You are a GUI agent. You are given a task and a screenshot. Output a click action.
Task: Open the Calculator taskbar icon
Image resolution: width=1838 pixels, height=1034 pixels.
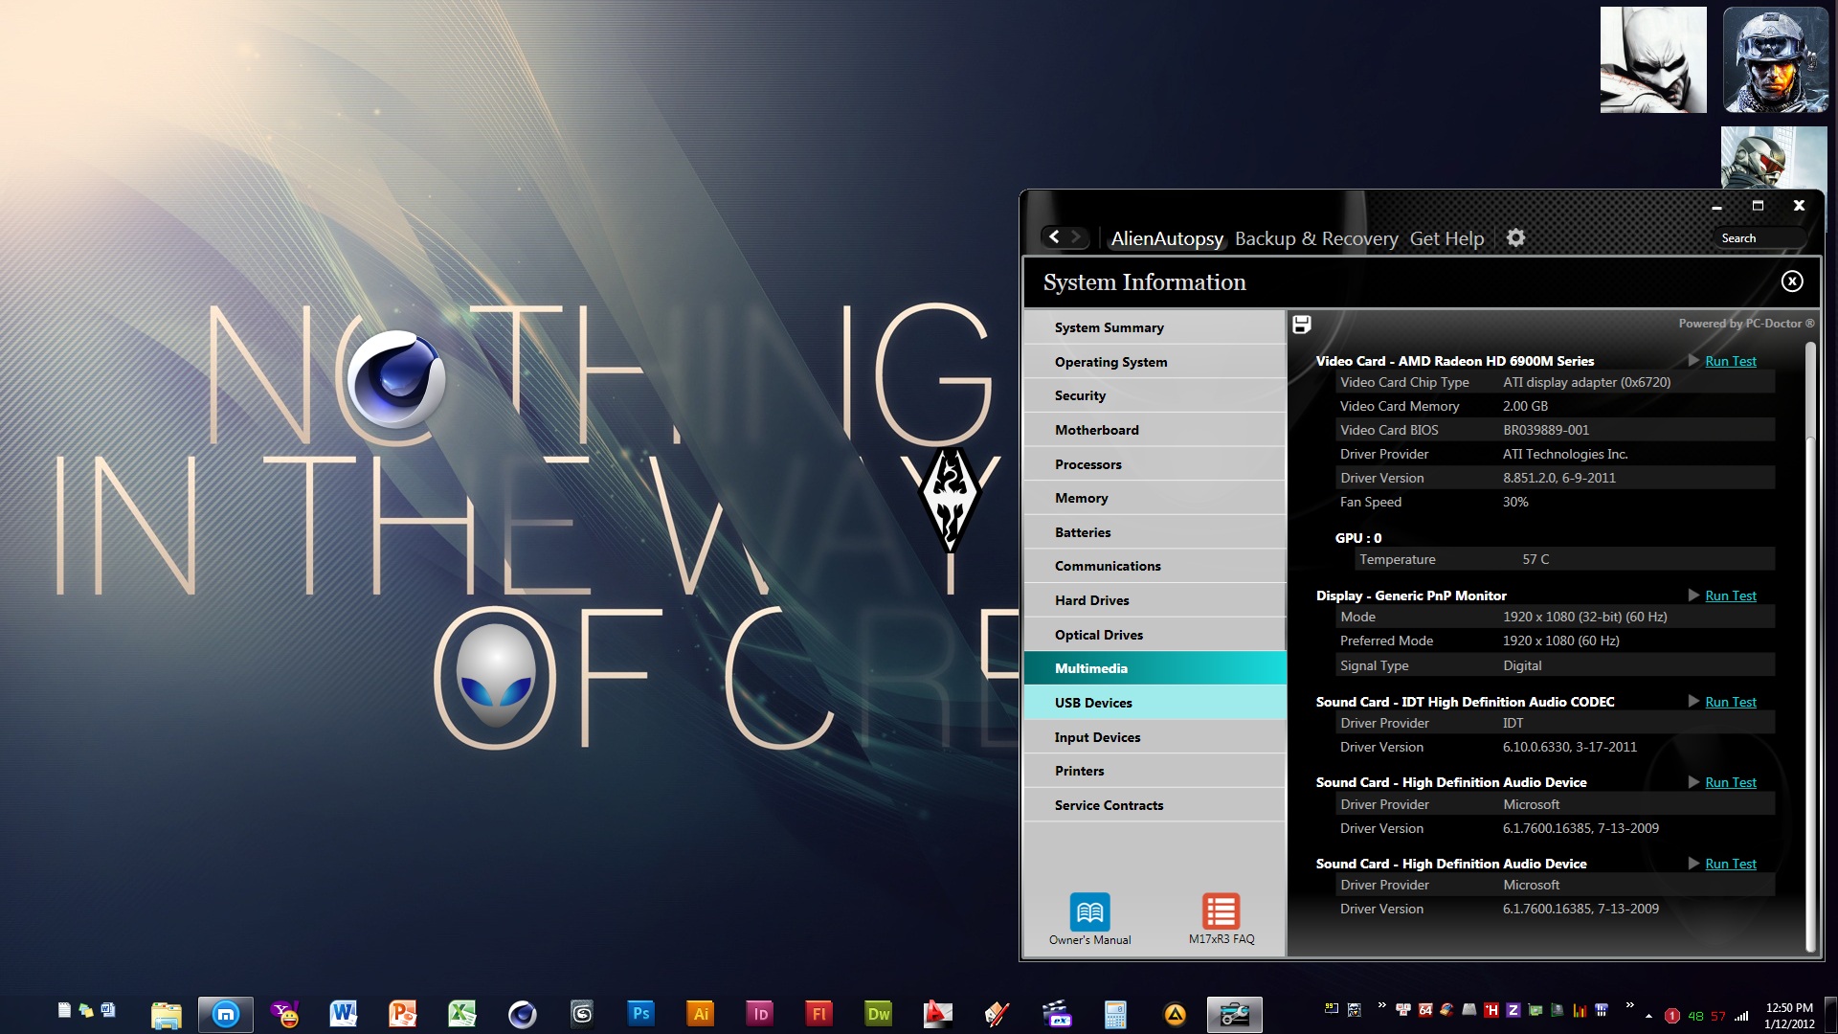1115,1014
